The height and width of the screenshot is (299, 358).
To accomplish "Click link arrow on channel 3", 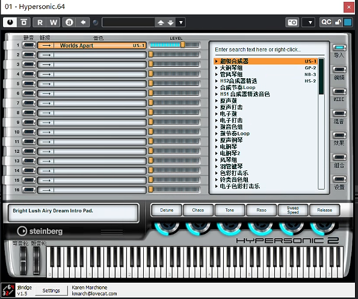I will (x=46, y=64).
